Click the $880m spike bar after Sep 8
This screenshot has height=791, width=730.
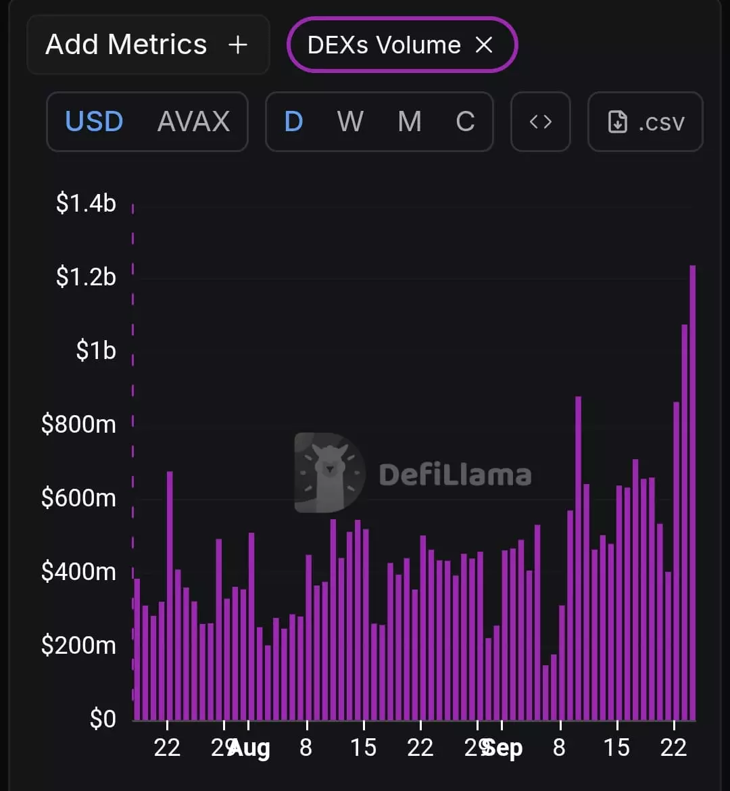pos(578,558)
